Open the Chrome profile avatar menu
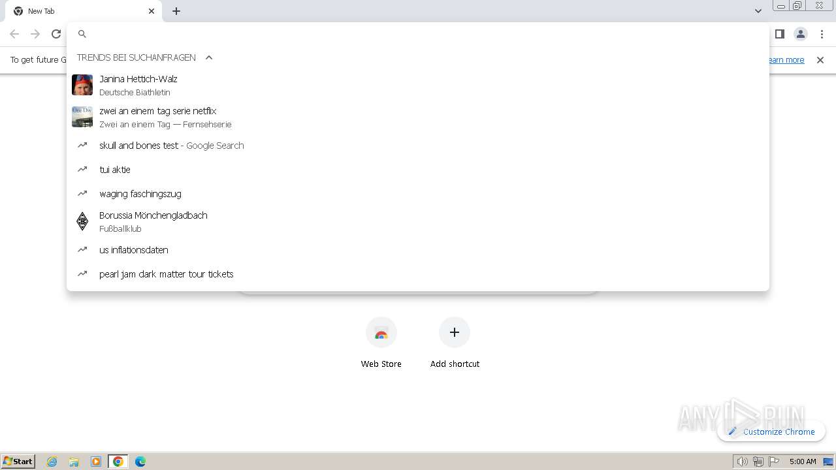Image resolution: width=836 pixels, height=470 pixels. pos(801,34)
